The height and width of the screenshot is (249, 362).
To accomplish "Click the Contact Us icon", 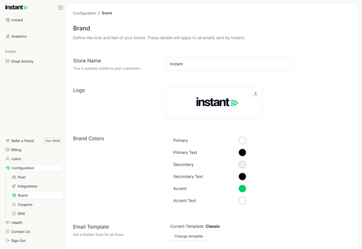I will click(x=7, y=232).
